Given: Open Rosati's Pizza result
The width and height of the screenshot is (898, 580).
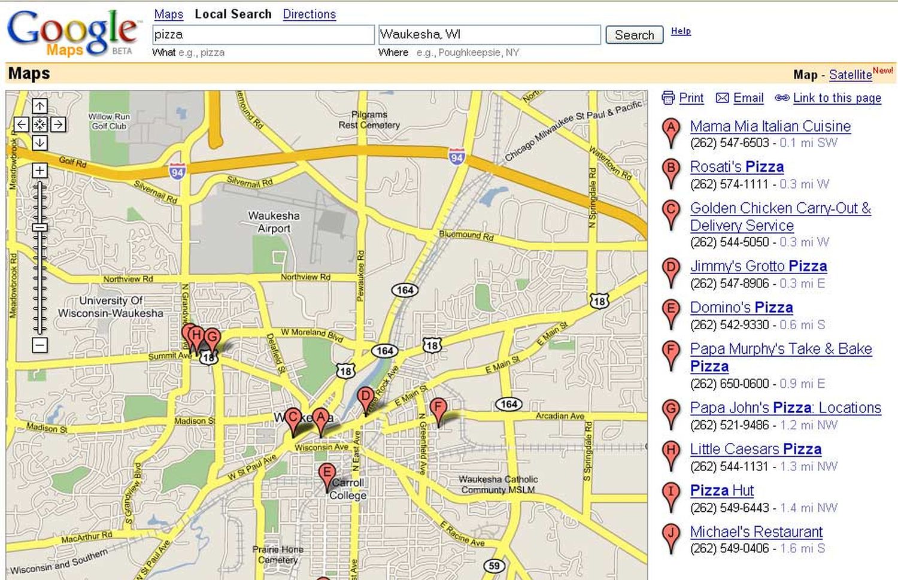Looking at the screenshot, I should [736, 167].
